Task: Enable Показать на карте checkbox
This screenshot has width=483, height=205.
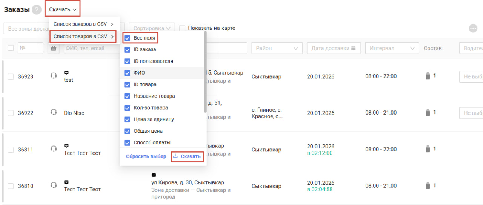Action: point(182,28)
